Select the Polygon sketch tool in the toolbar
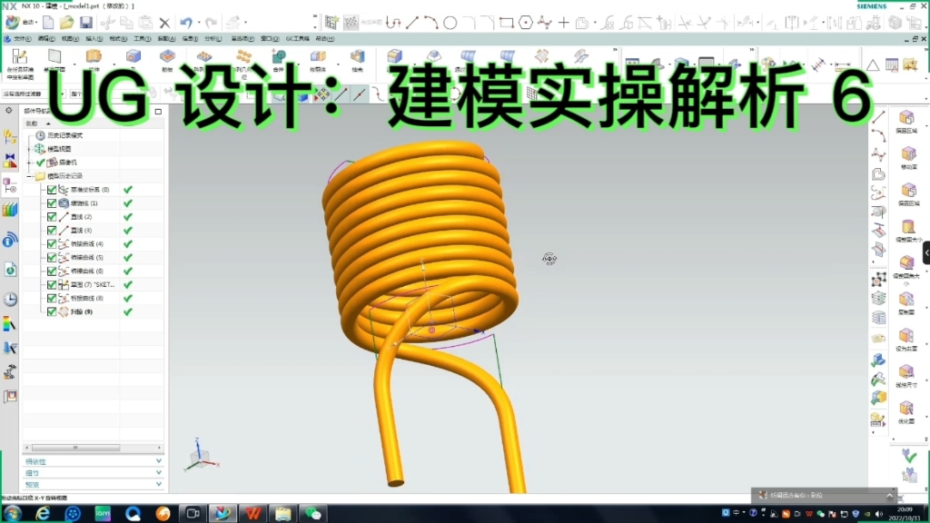Screen dimensions: 930x523 526,23
